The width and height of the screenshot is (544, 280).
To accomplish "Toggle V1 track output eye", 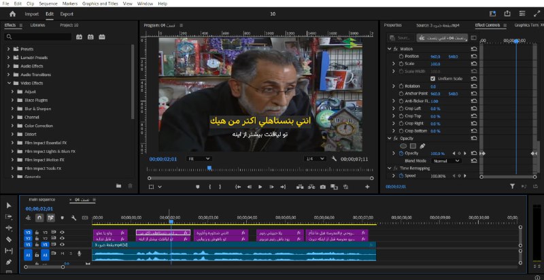I will tap(62, 245).
